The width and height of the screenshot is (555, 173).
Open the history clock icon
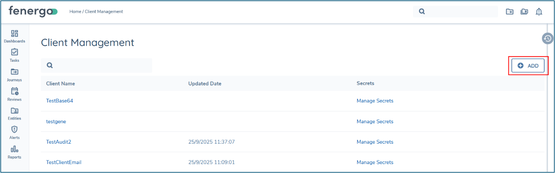[x=547, y=38]
